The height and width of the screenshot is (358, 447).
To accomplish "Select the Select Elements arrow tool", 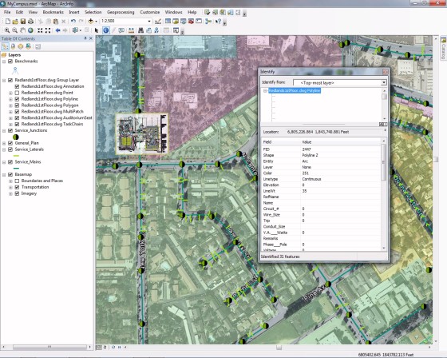I will pyautogui.click(x=97, y=30).
